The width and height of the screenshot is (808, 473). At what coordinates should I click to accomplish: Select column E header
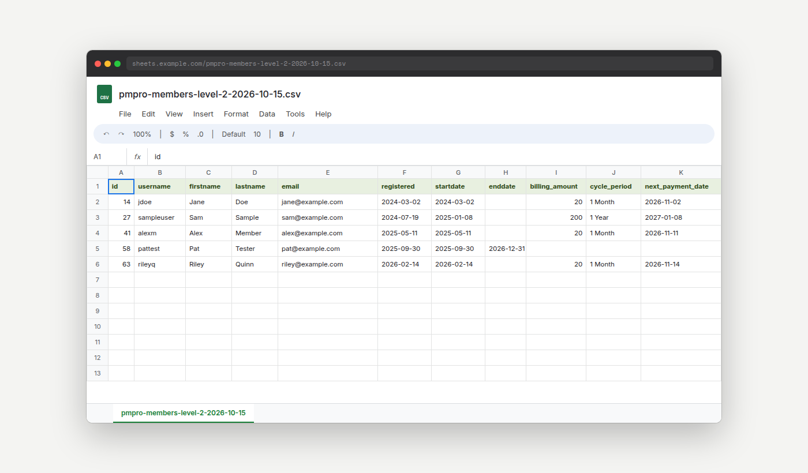[328, 172]
